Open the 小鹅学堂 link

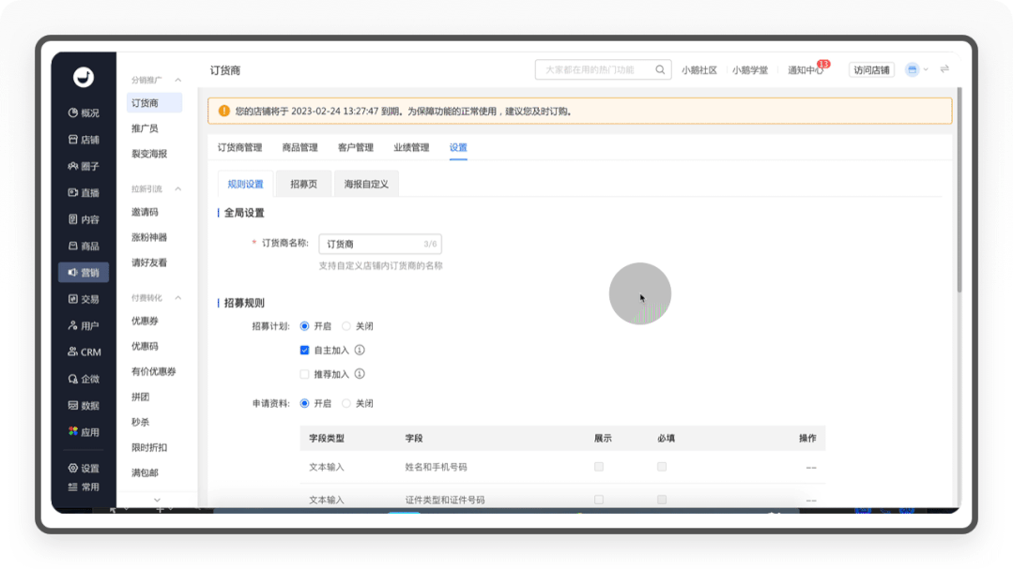750,69
